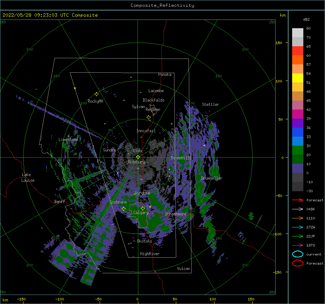Viewport: 325px width, 304px height.
Task: Click the Strathmore map label
Action: [x=176, y=214]
